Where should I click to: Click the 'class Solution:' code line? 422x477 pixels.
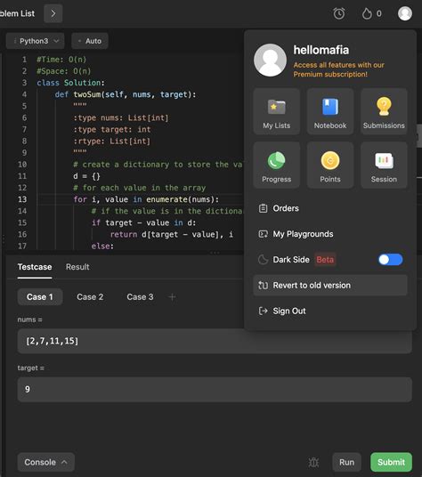pyautogui.click(x=70, y=83)
